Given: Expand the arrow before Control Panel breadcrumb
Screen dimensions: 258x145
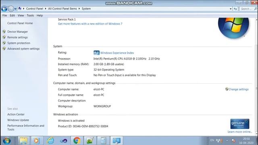Looking at the screenshot, I should pos(24,8).
